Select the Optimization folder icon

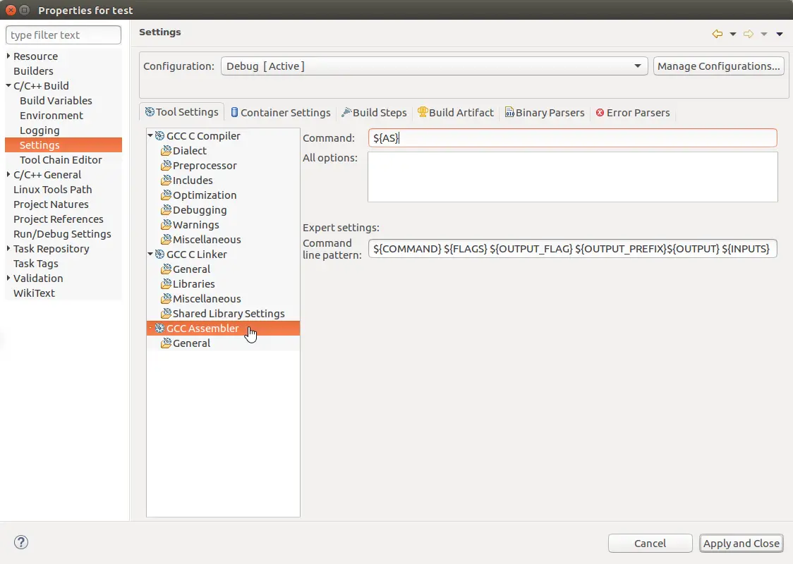[167, 195]
